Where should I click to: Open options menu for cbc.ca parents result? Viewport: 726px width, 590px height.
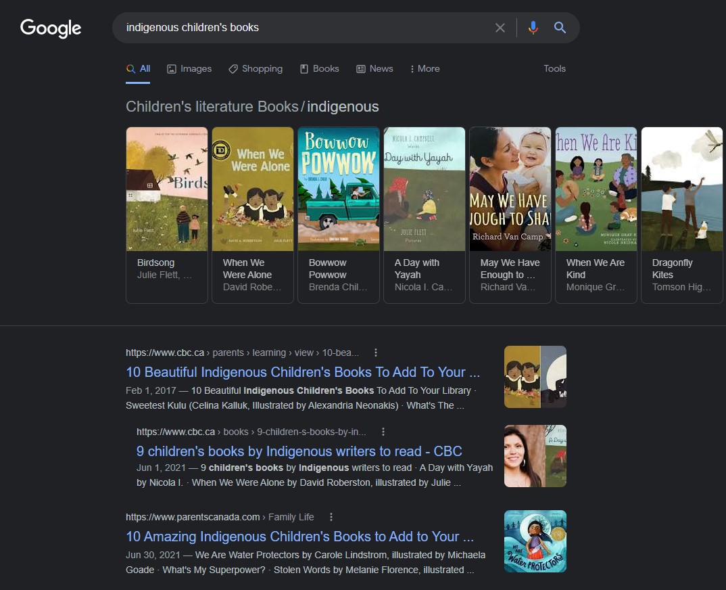[375, 353]
